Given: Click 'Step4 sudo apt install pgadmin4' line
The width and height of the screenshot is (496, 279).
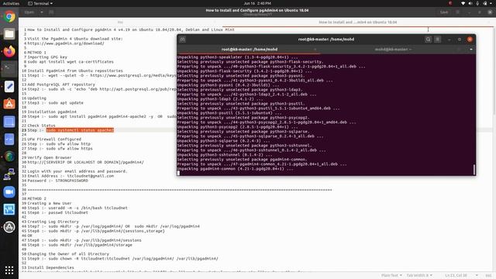Looking at the screenshot, I should point(102,116).
